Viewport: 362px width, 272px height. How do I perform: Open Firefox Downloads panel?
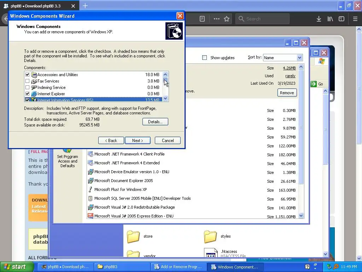coord(319,19)
